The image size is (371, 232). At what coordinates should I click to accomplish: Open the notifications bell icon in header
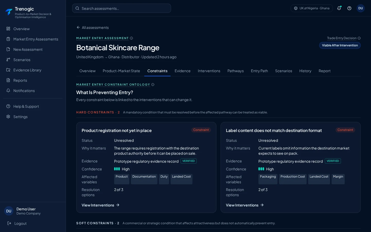pos(339,8)
